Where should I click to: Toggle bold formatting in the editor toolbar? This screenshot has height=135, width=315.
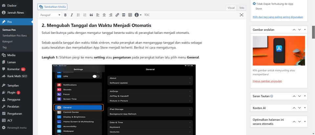65,15
